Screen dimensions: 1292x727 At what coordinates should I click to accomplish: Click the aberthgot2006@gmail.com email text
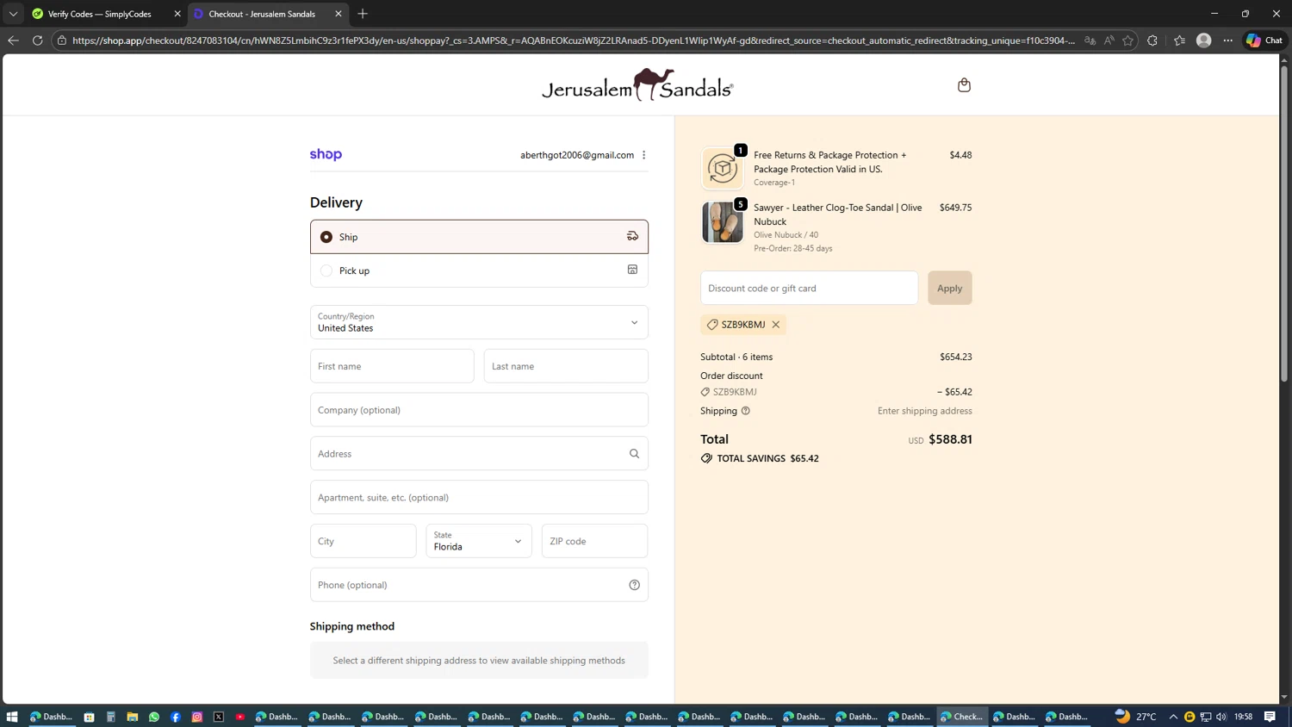coord(577,155)
